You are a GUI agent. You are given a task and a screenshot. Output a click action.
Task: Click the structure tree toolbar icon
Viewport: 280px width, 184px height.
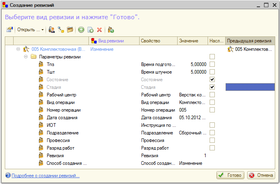point(61,30)
